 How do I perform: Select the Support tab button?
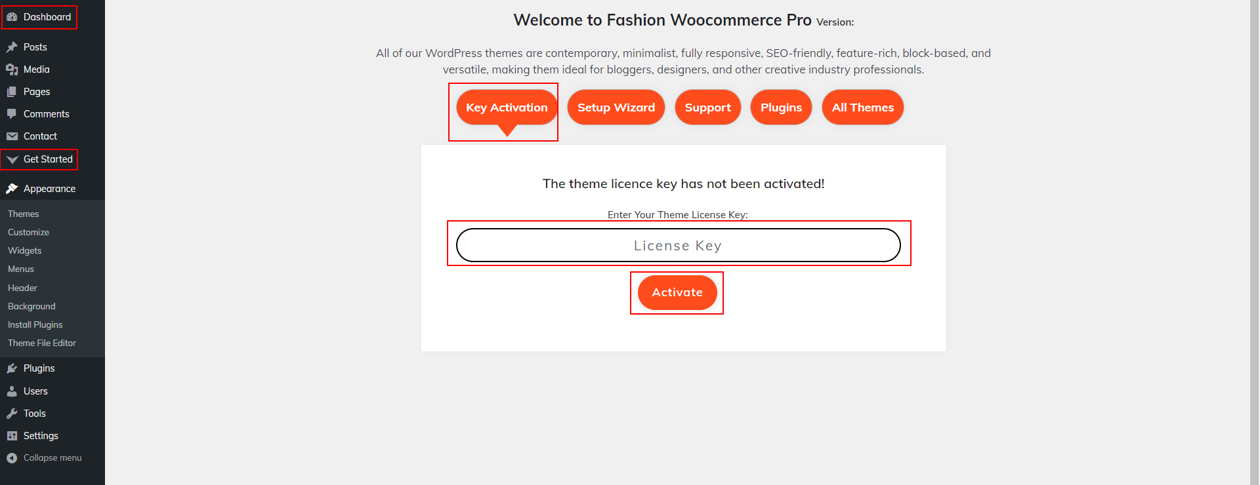click(707, 107)
